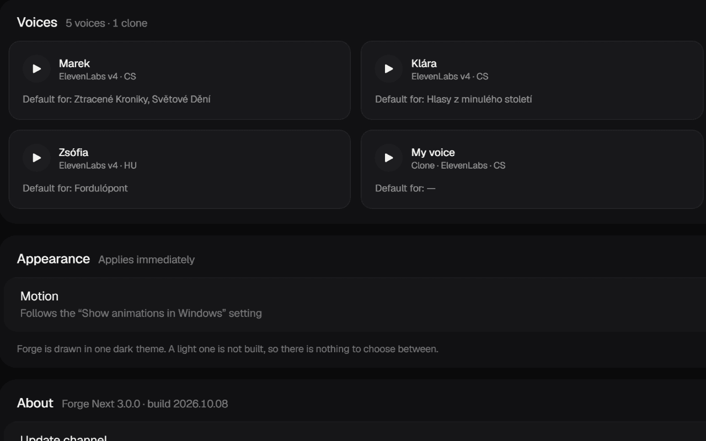
Task: Click the Marek voice name
Action: (x=74, y=63)
